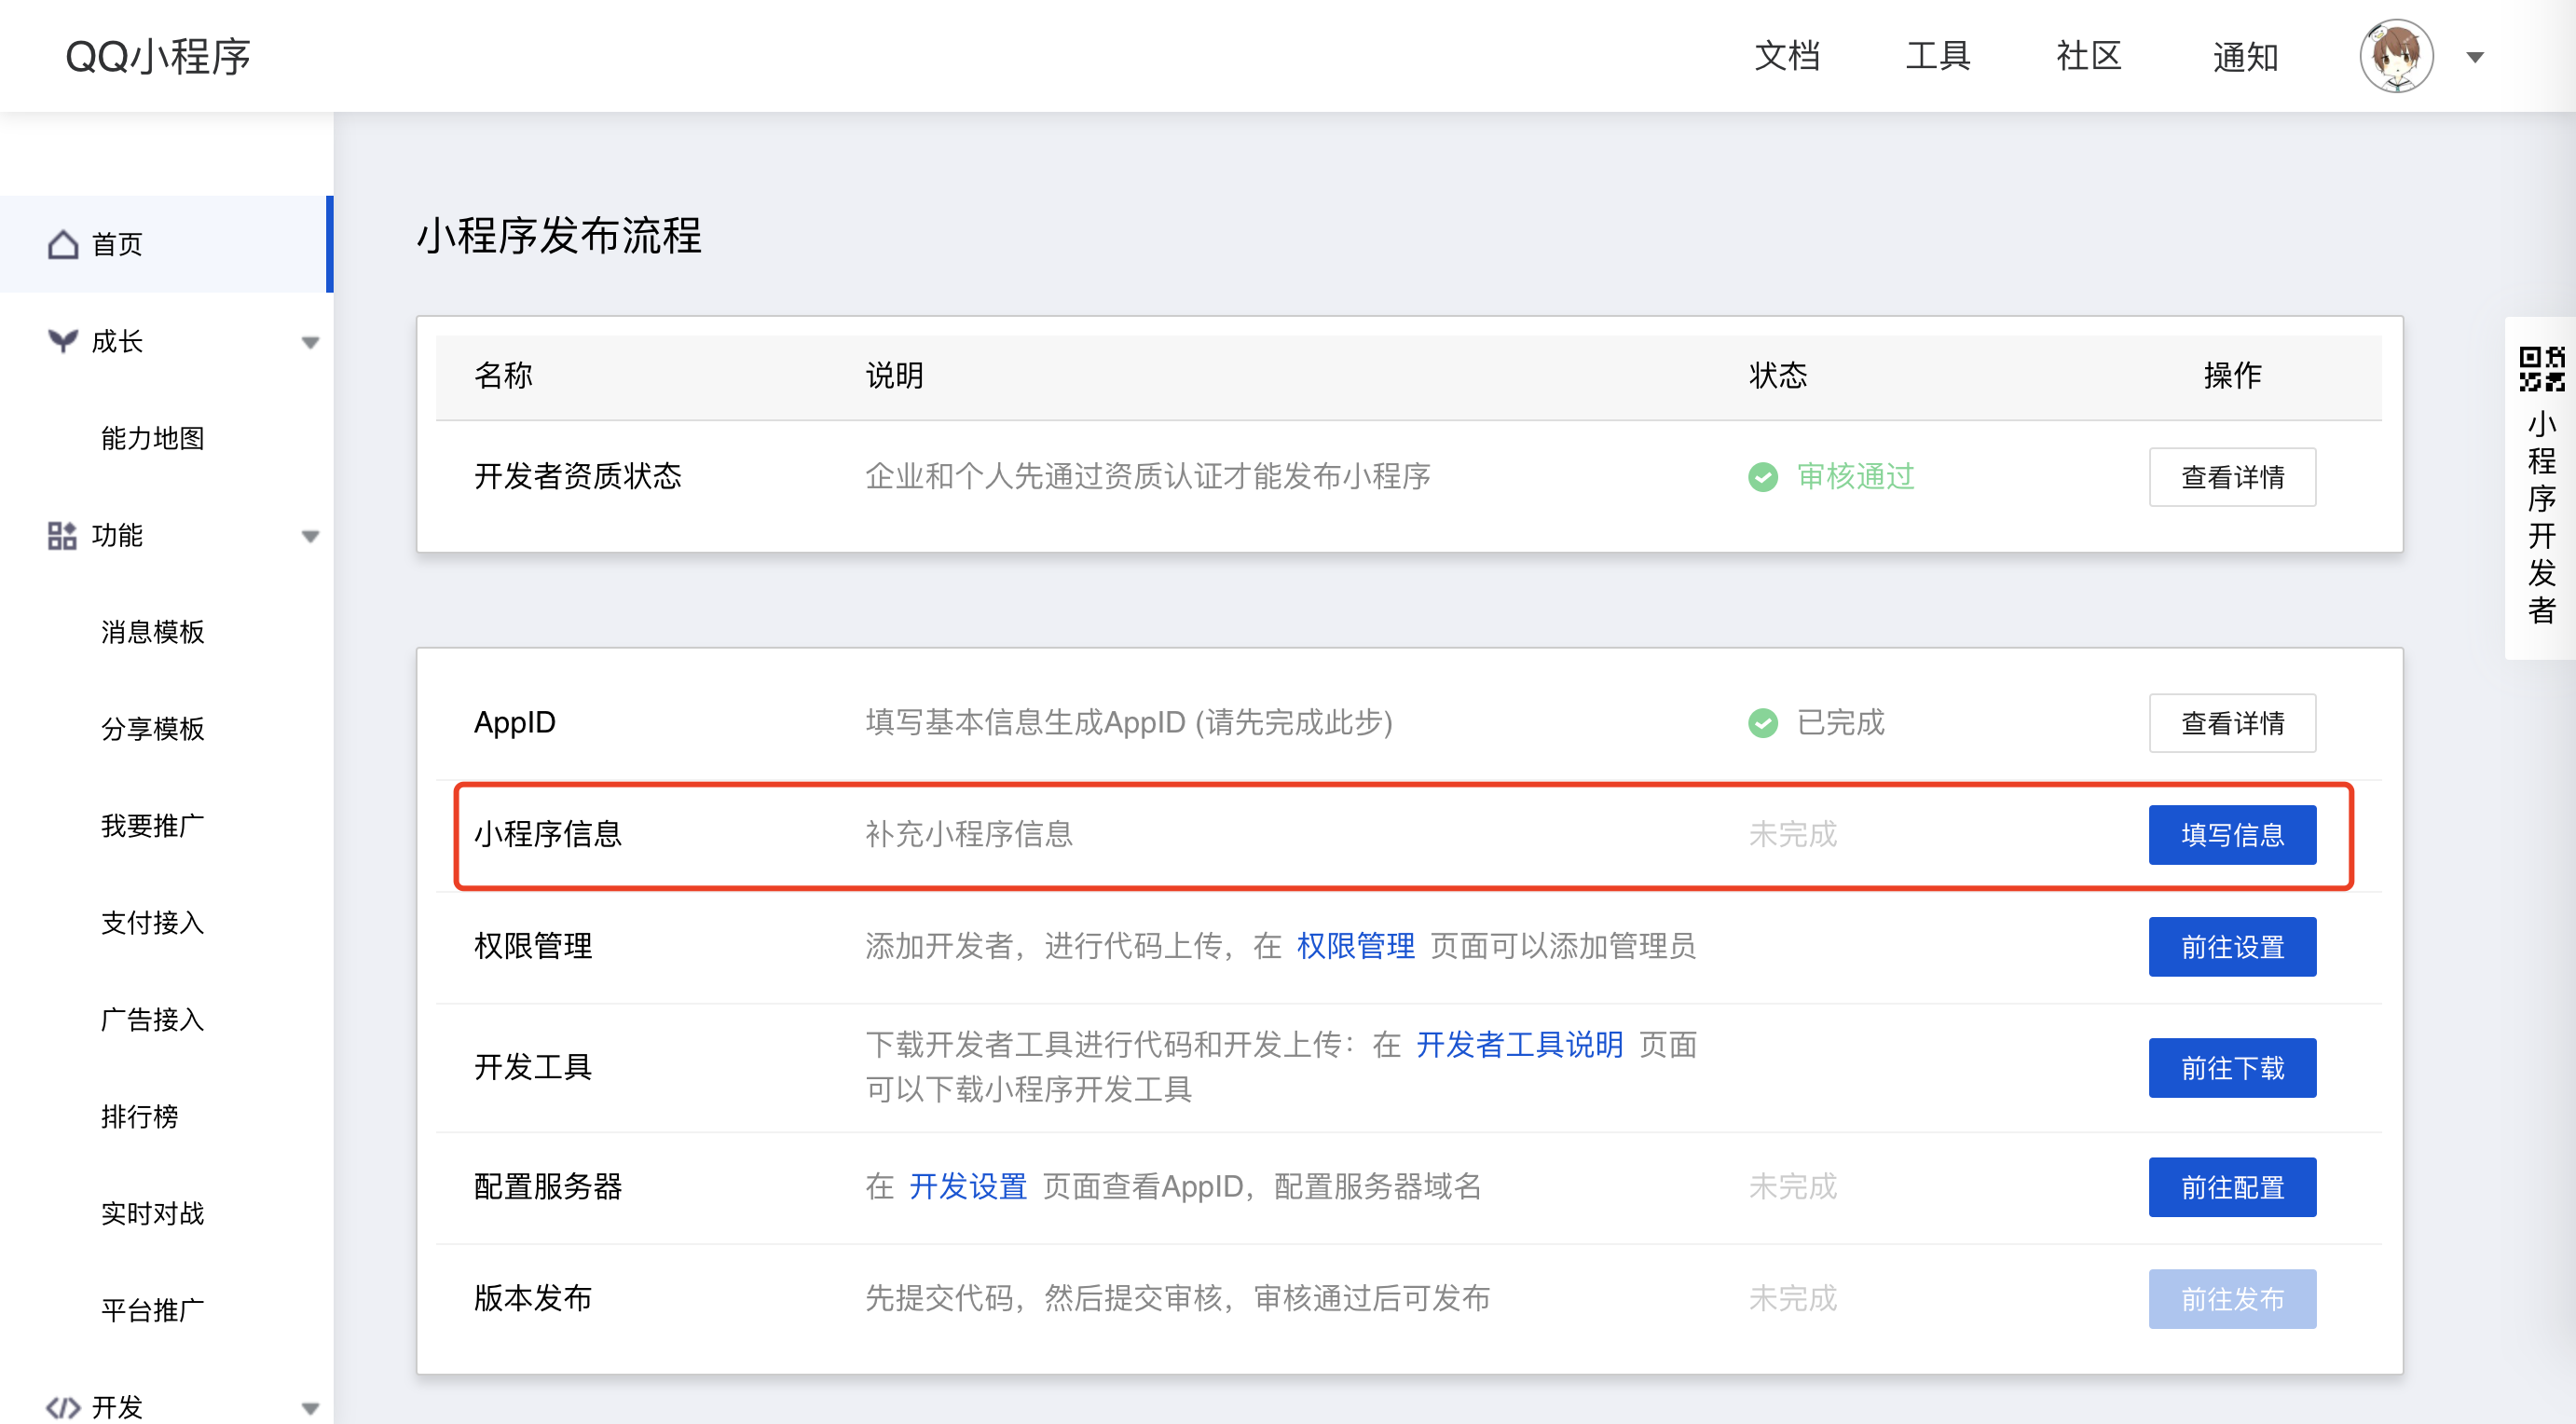
Task: Click the 状态 column header
Action: pyautogui.click(x=1778, y=376)
